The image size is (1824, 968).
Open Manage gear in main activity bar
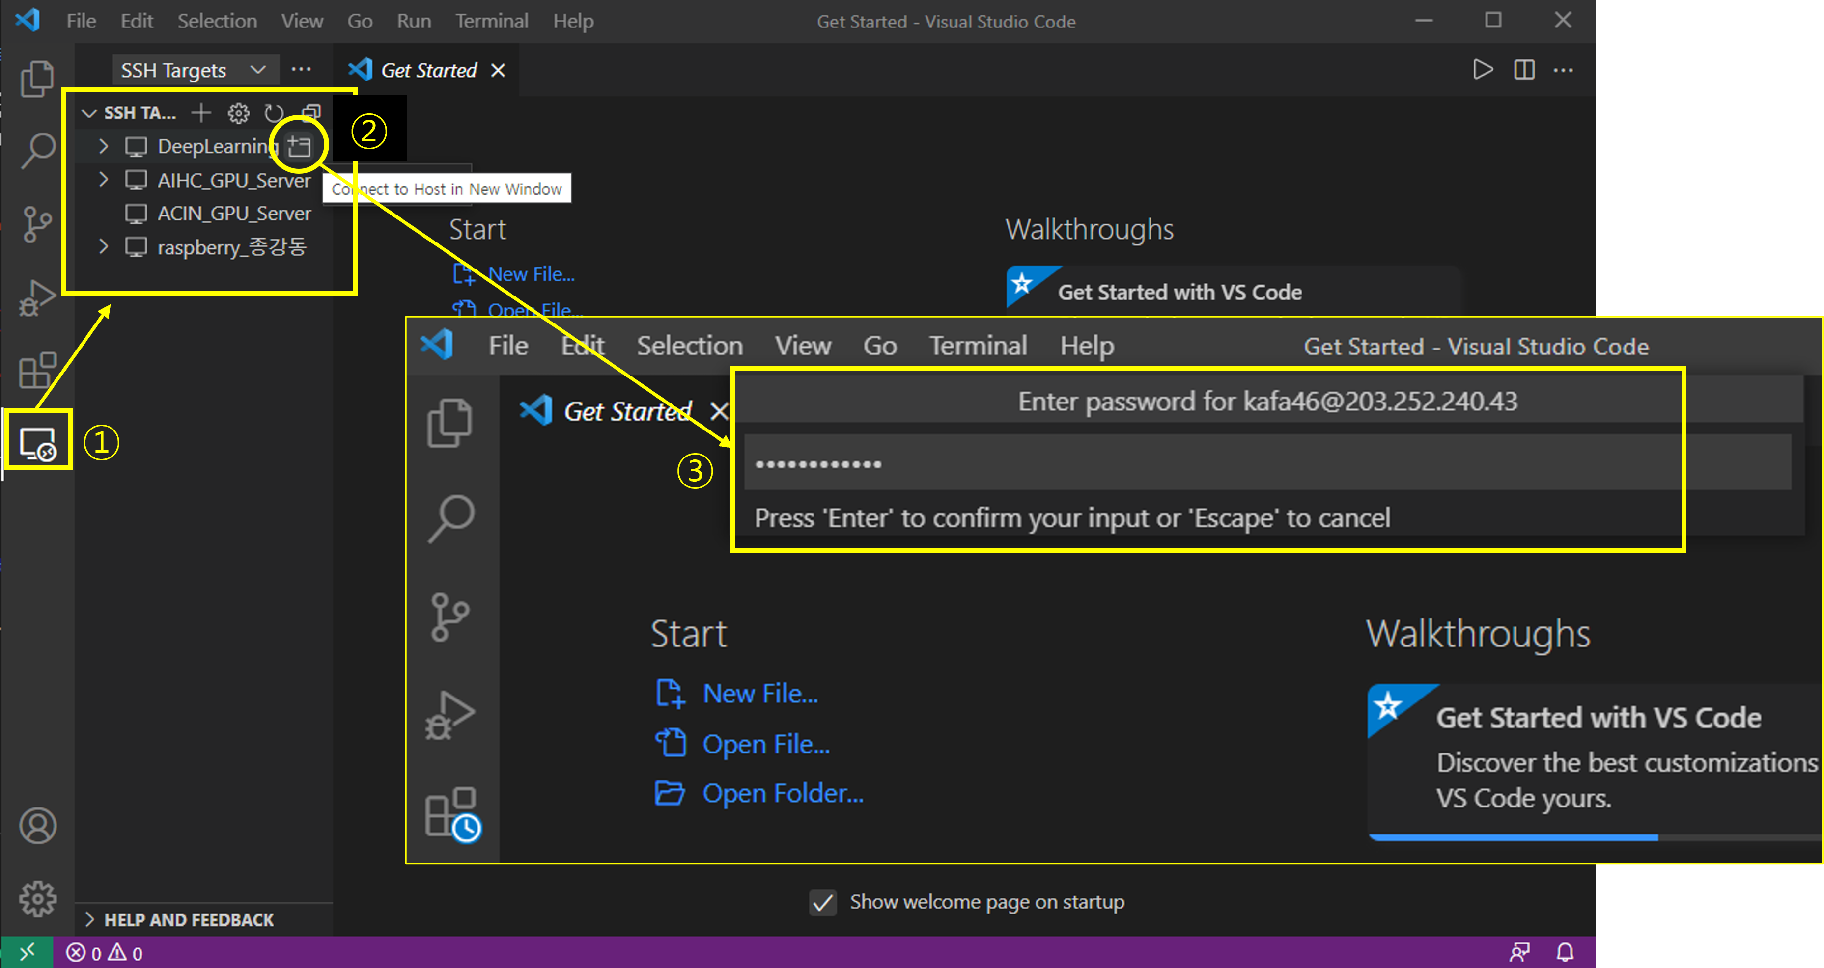[x=37, y=899]
